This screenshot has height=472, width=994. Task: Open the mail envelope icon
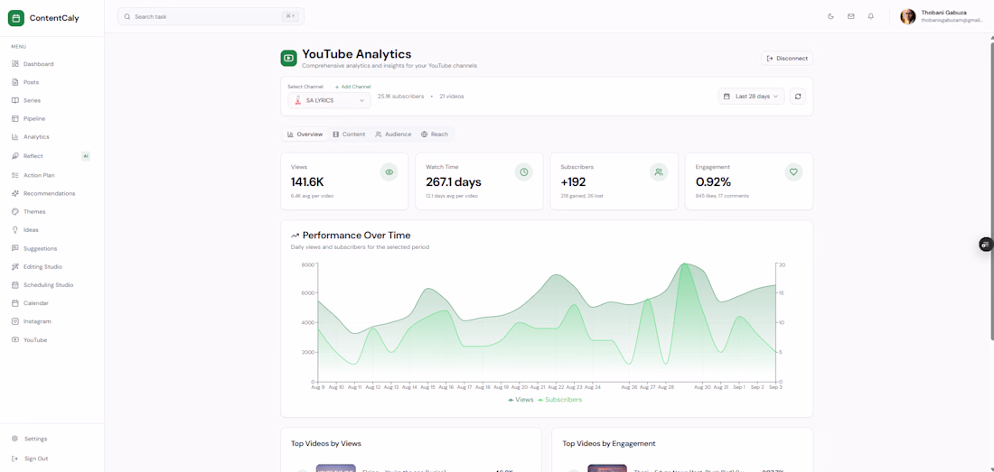click(850, 16)
